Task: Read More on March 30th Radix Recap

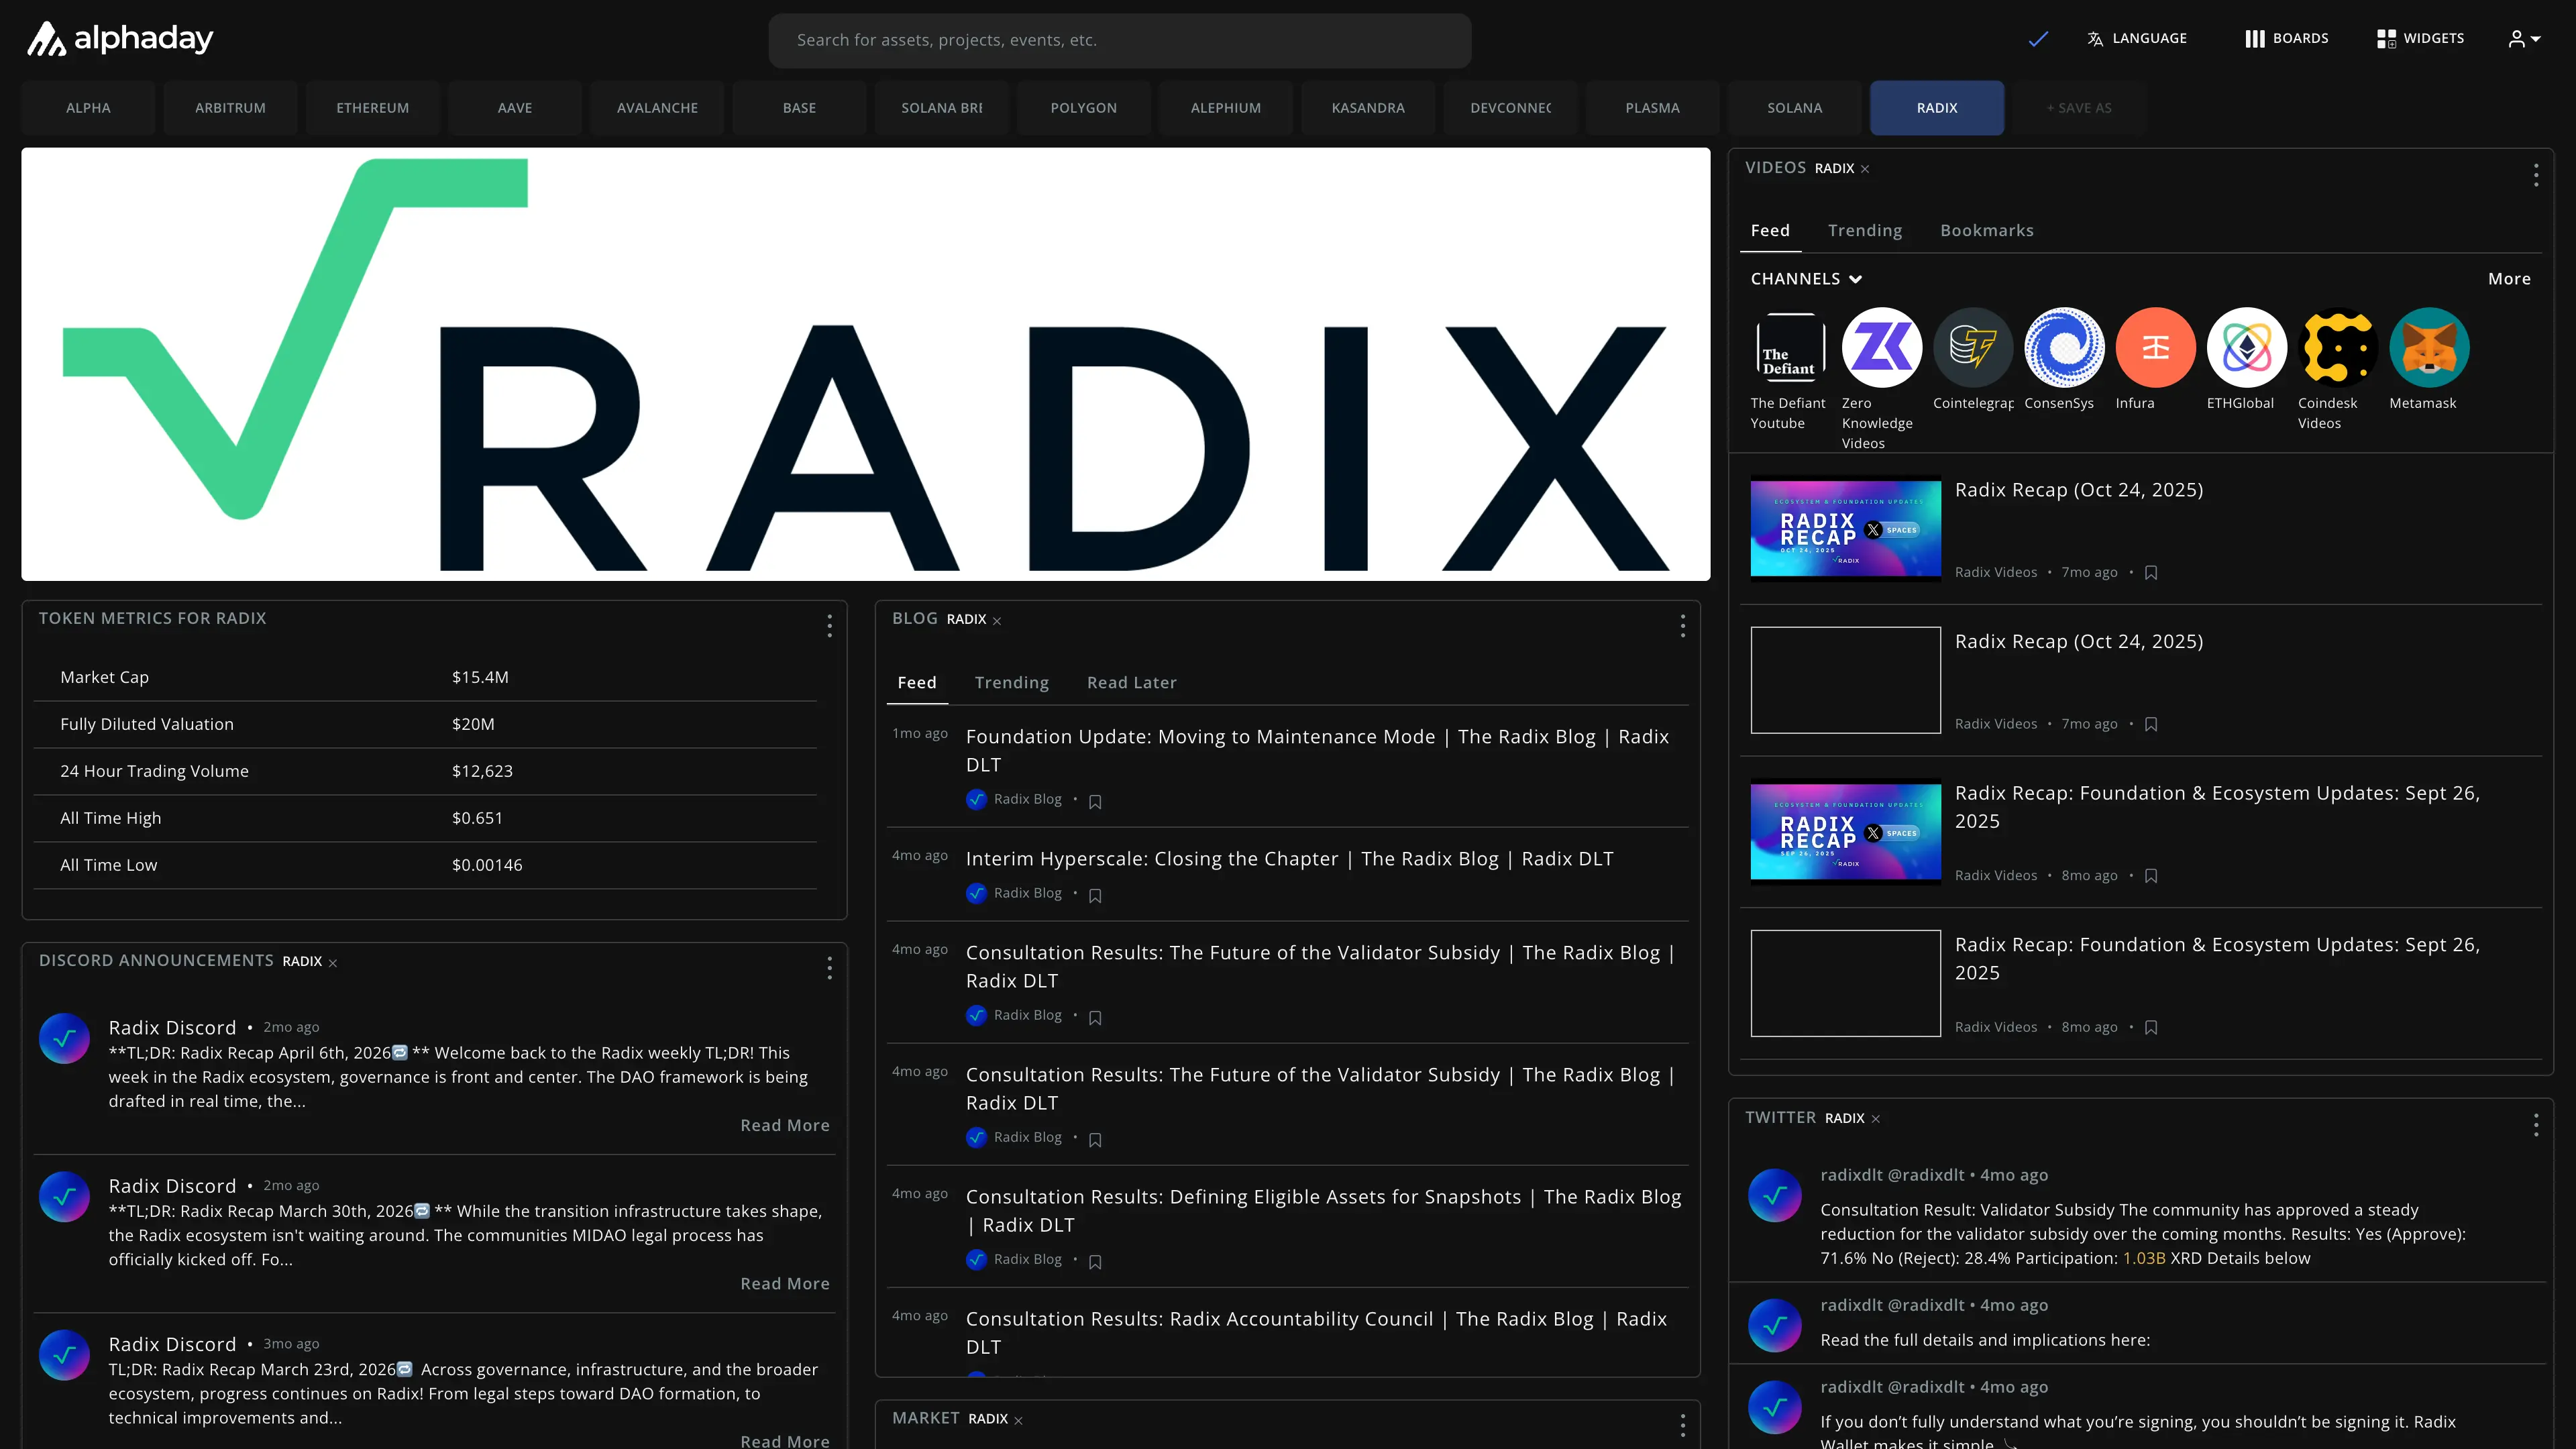Action: pyautogui.click(x=785, y=1284)
